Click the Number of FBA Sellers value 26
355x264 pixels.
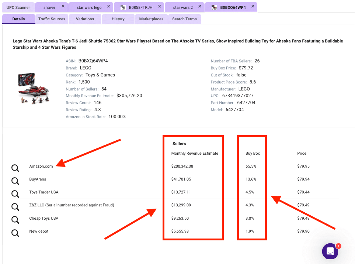[x=257, y=61]
